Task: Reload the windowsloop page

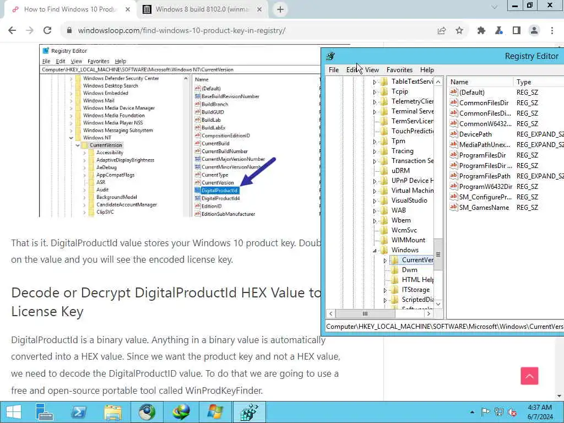Action: pos(47,31)
